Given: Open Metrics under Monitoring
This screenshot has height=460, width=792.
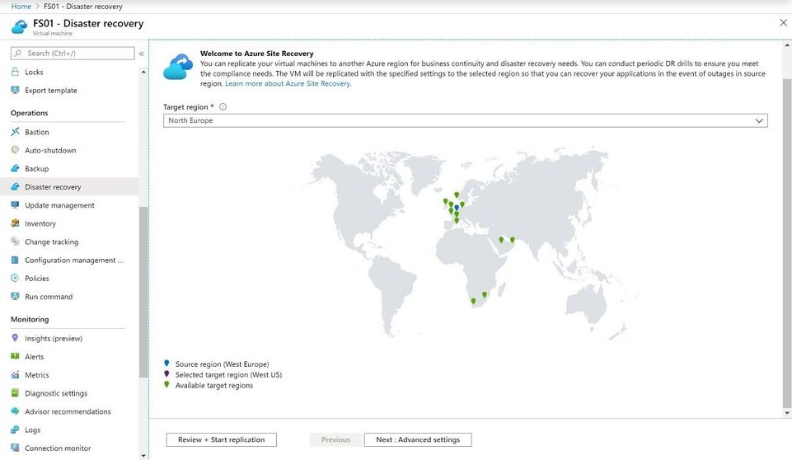Looking at the screenshot, I should [x=37, y=375].
